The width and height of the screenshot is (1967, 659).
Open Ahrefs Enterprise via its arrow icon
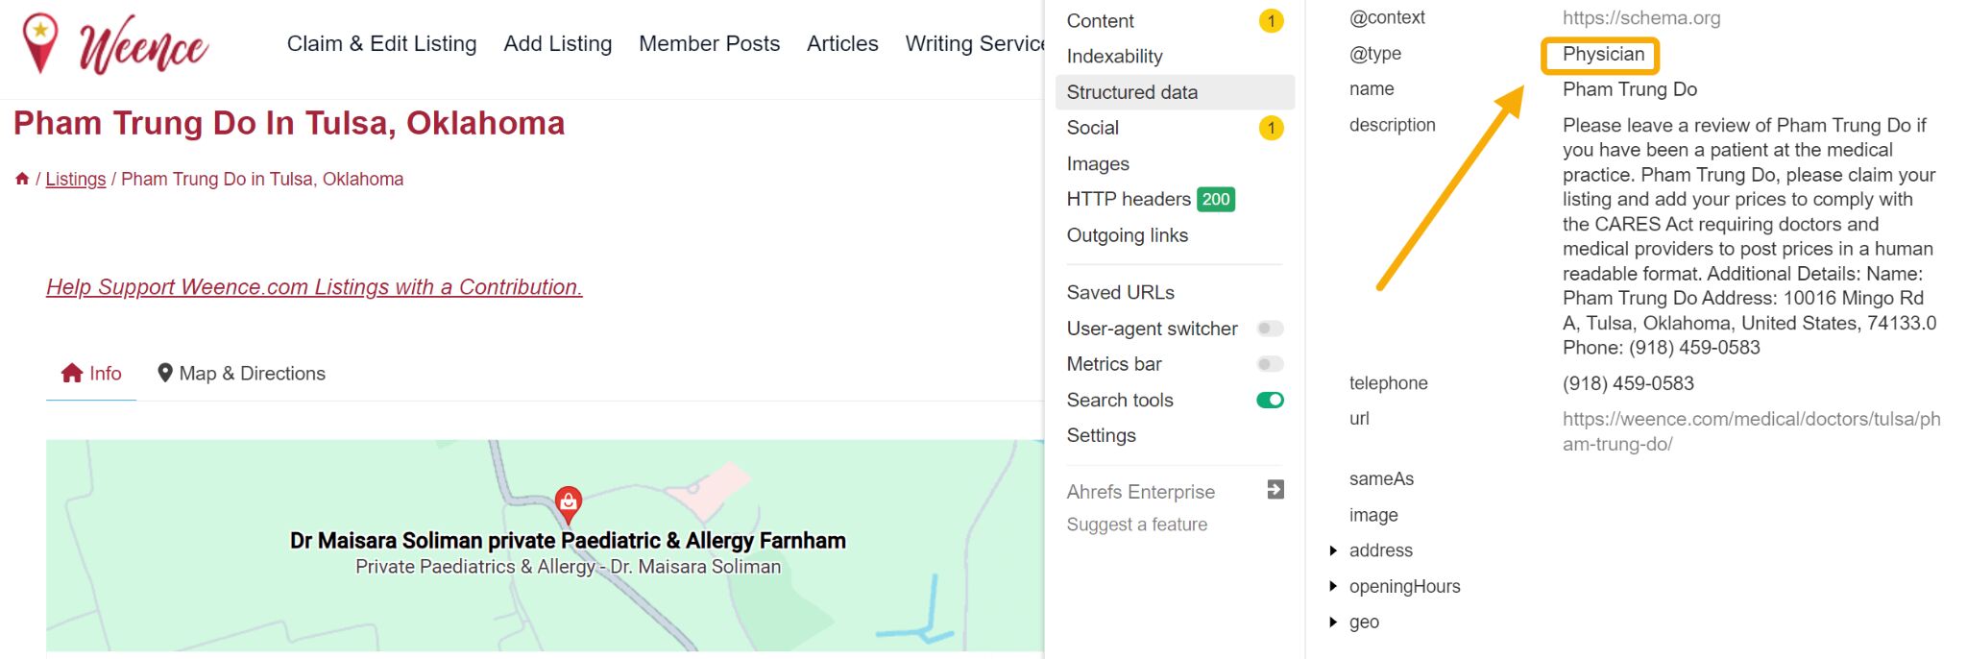coord(1275,490)
